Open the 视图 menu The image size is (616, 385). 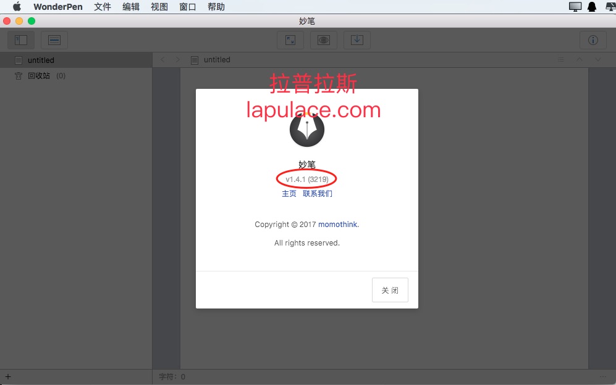tap(159, 7)
